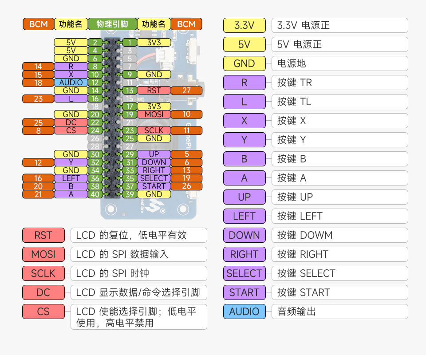Select the START badge in the right legend
Screen dimensions: 426x355
click(244, 292)
